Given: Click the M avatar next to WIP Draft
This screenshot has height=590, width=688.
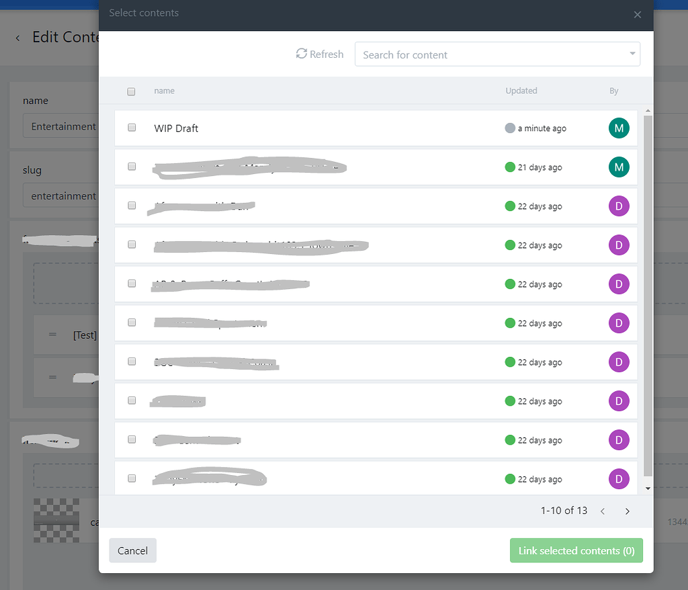Looking at the screenshot, I should (x=619, y=128).
